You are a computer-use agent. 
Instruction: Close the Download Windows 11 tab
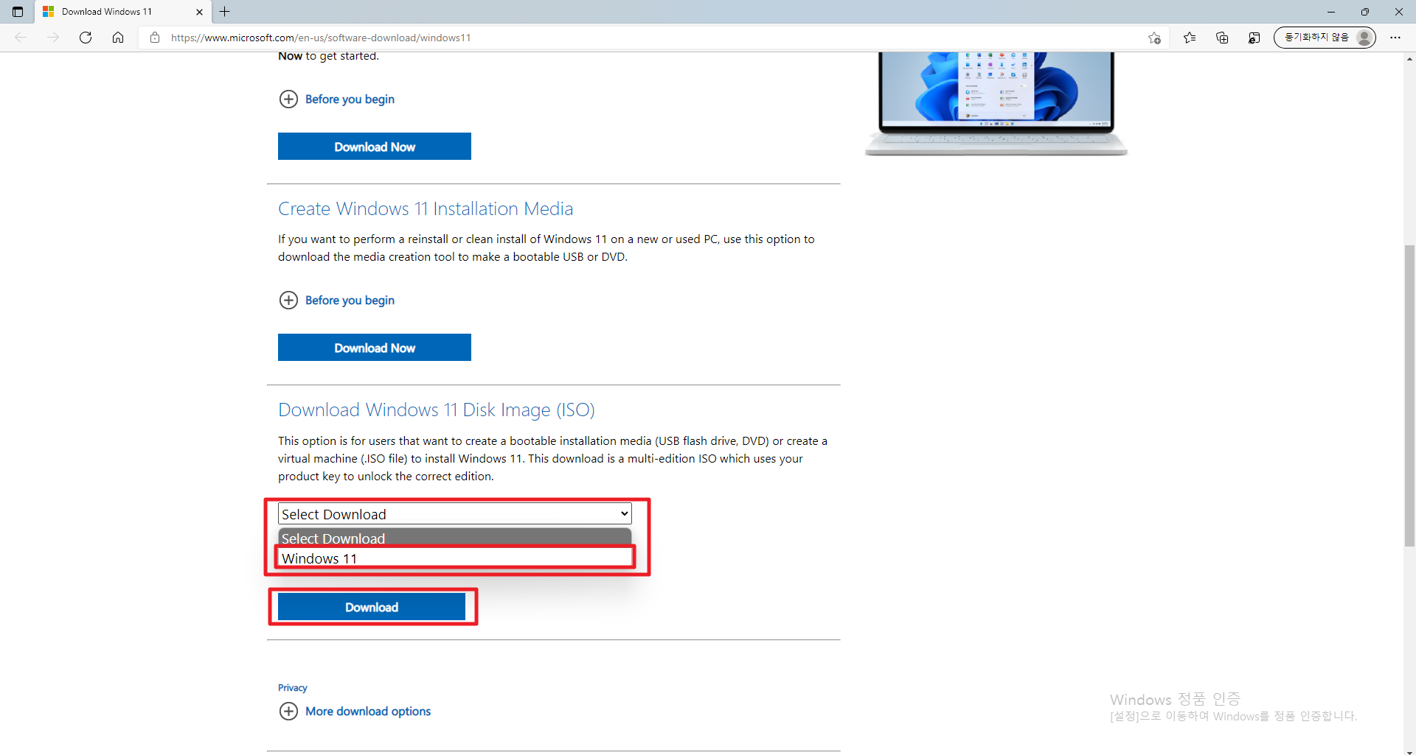[x=199, y=12]
